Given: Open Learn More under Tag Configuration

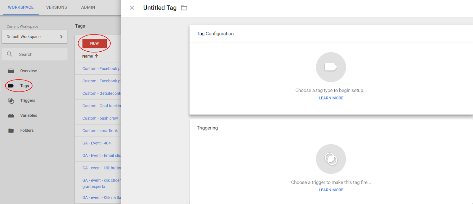Looking at the screenshot, I should (331, 98).
